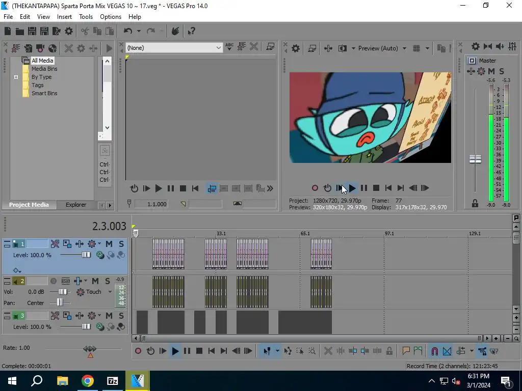Click the first event group on track 1
This screenshot has height=391, width=522.
pos(168,254)
